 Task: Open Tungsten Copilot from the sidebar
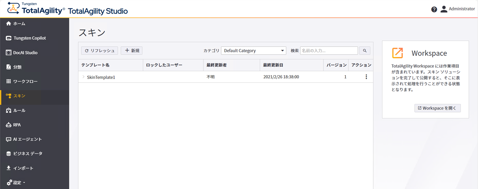[30, 38]
